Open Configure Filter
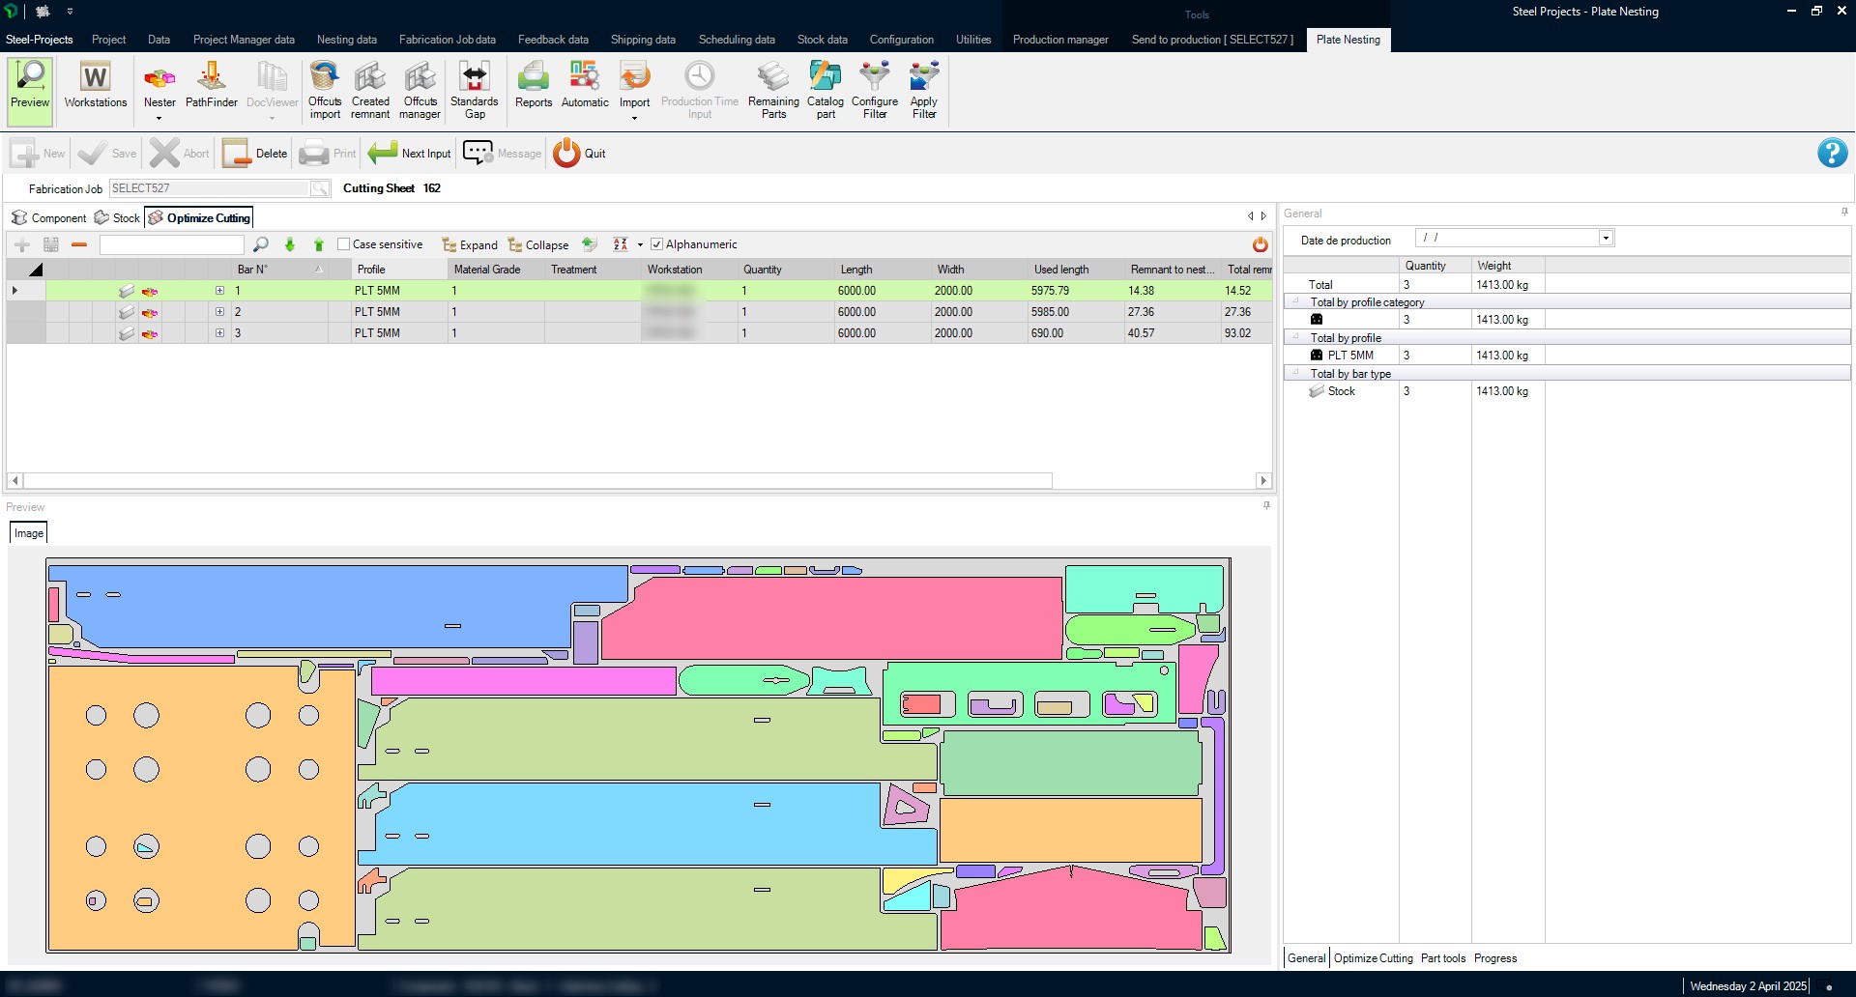 click(874, 89)
